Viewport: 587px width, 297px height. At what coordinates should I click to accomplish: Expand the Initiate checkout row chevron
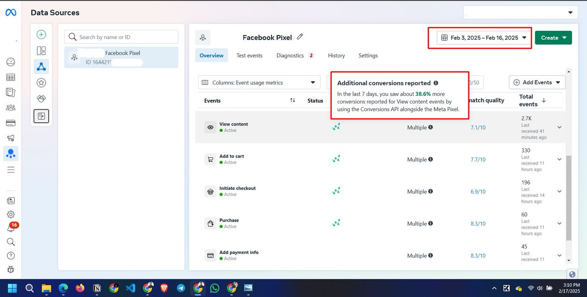click(x=560, y=191)
